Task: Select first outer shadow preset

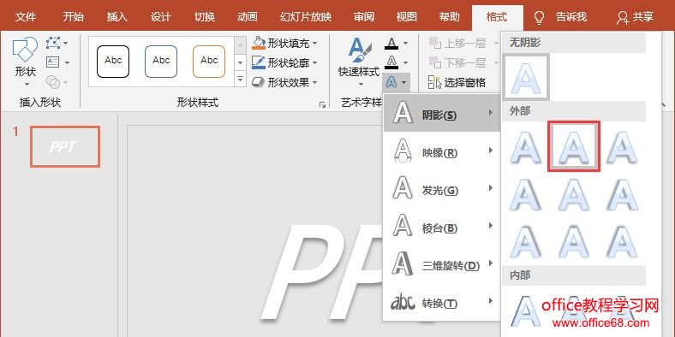Action: 526,147
